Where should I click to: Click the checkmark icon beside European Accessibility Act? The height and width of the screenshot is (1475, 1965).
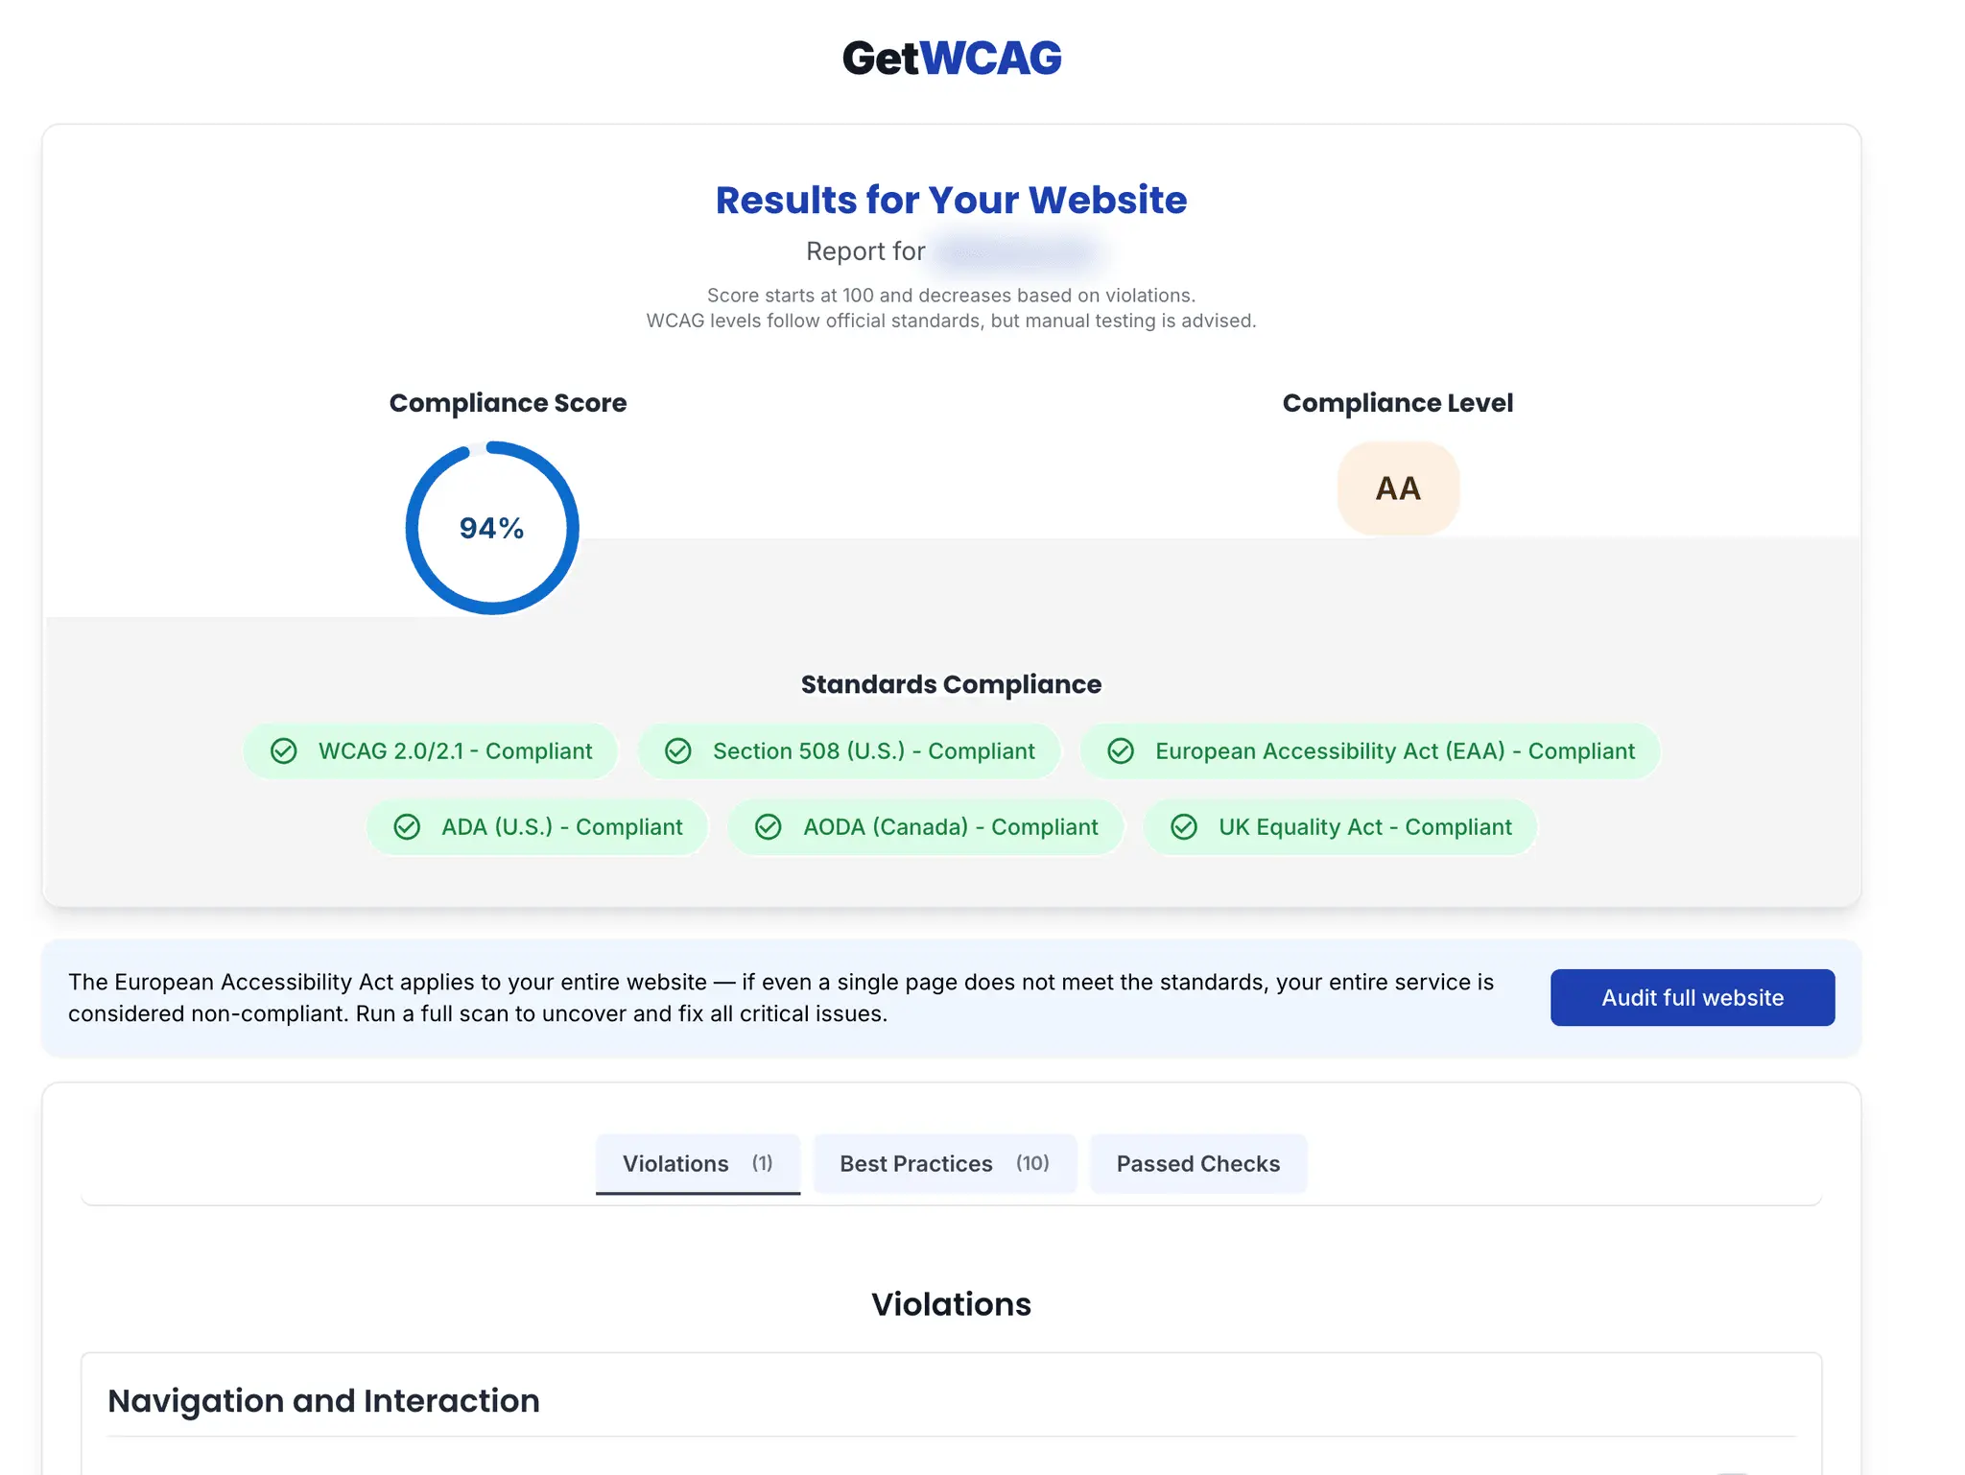coord(1121,750)
